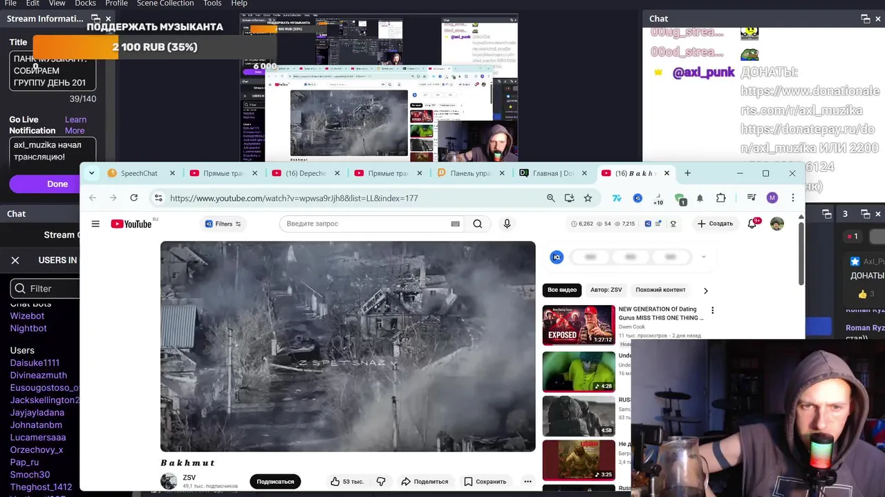Open the YouTube account avatar
The width and height of the screenshot is (885, 497).
(777, 224)
